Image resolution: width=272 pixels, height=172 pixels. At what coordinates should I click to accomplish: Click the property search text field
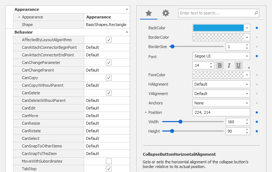[x=216, y=13]
